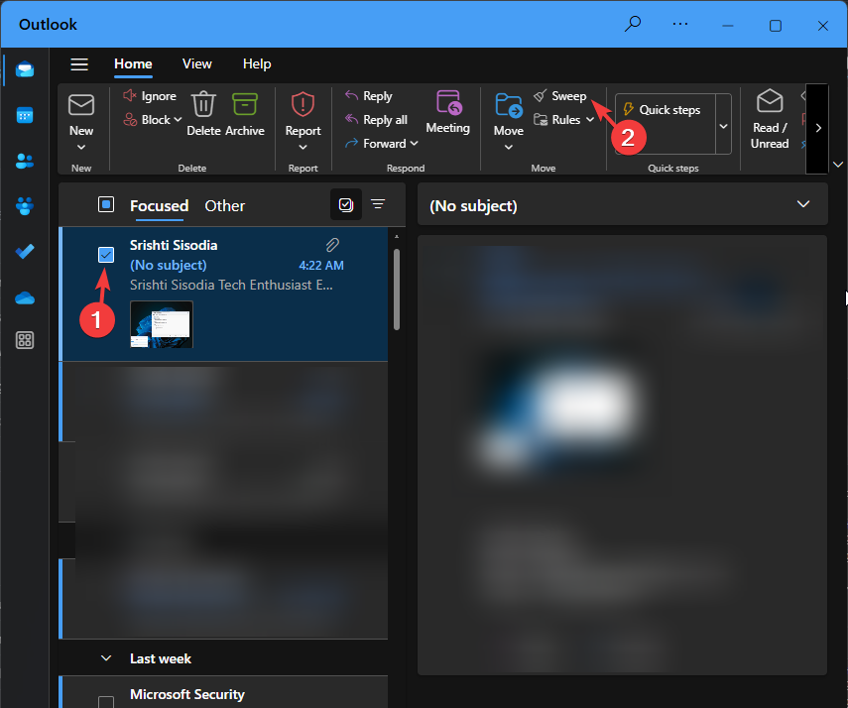848x708 pixels.
Task: Open OneDrive from the left sidebar
Action: click(24, 297)
